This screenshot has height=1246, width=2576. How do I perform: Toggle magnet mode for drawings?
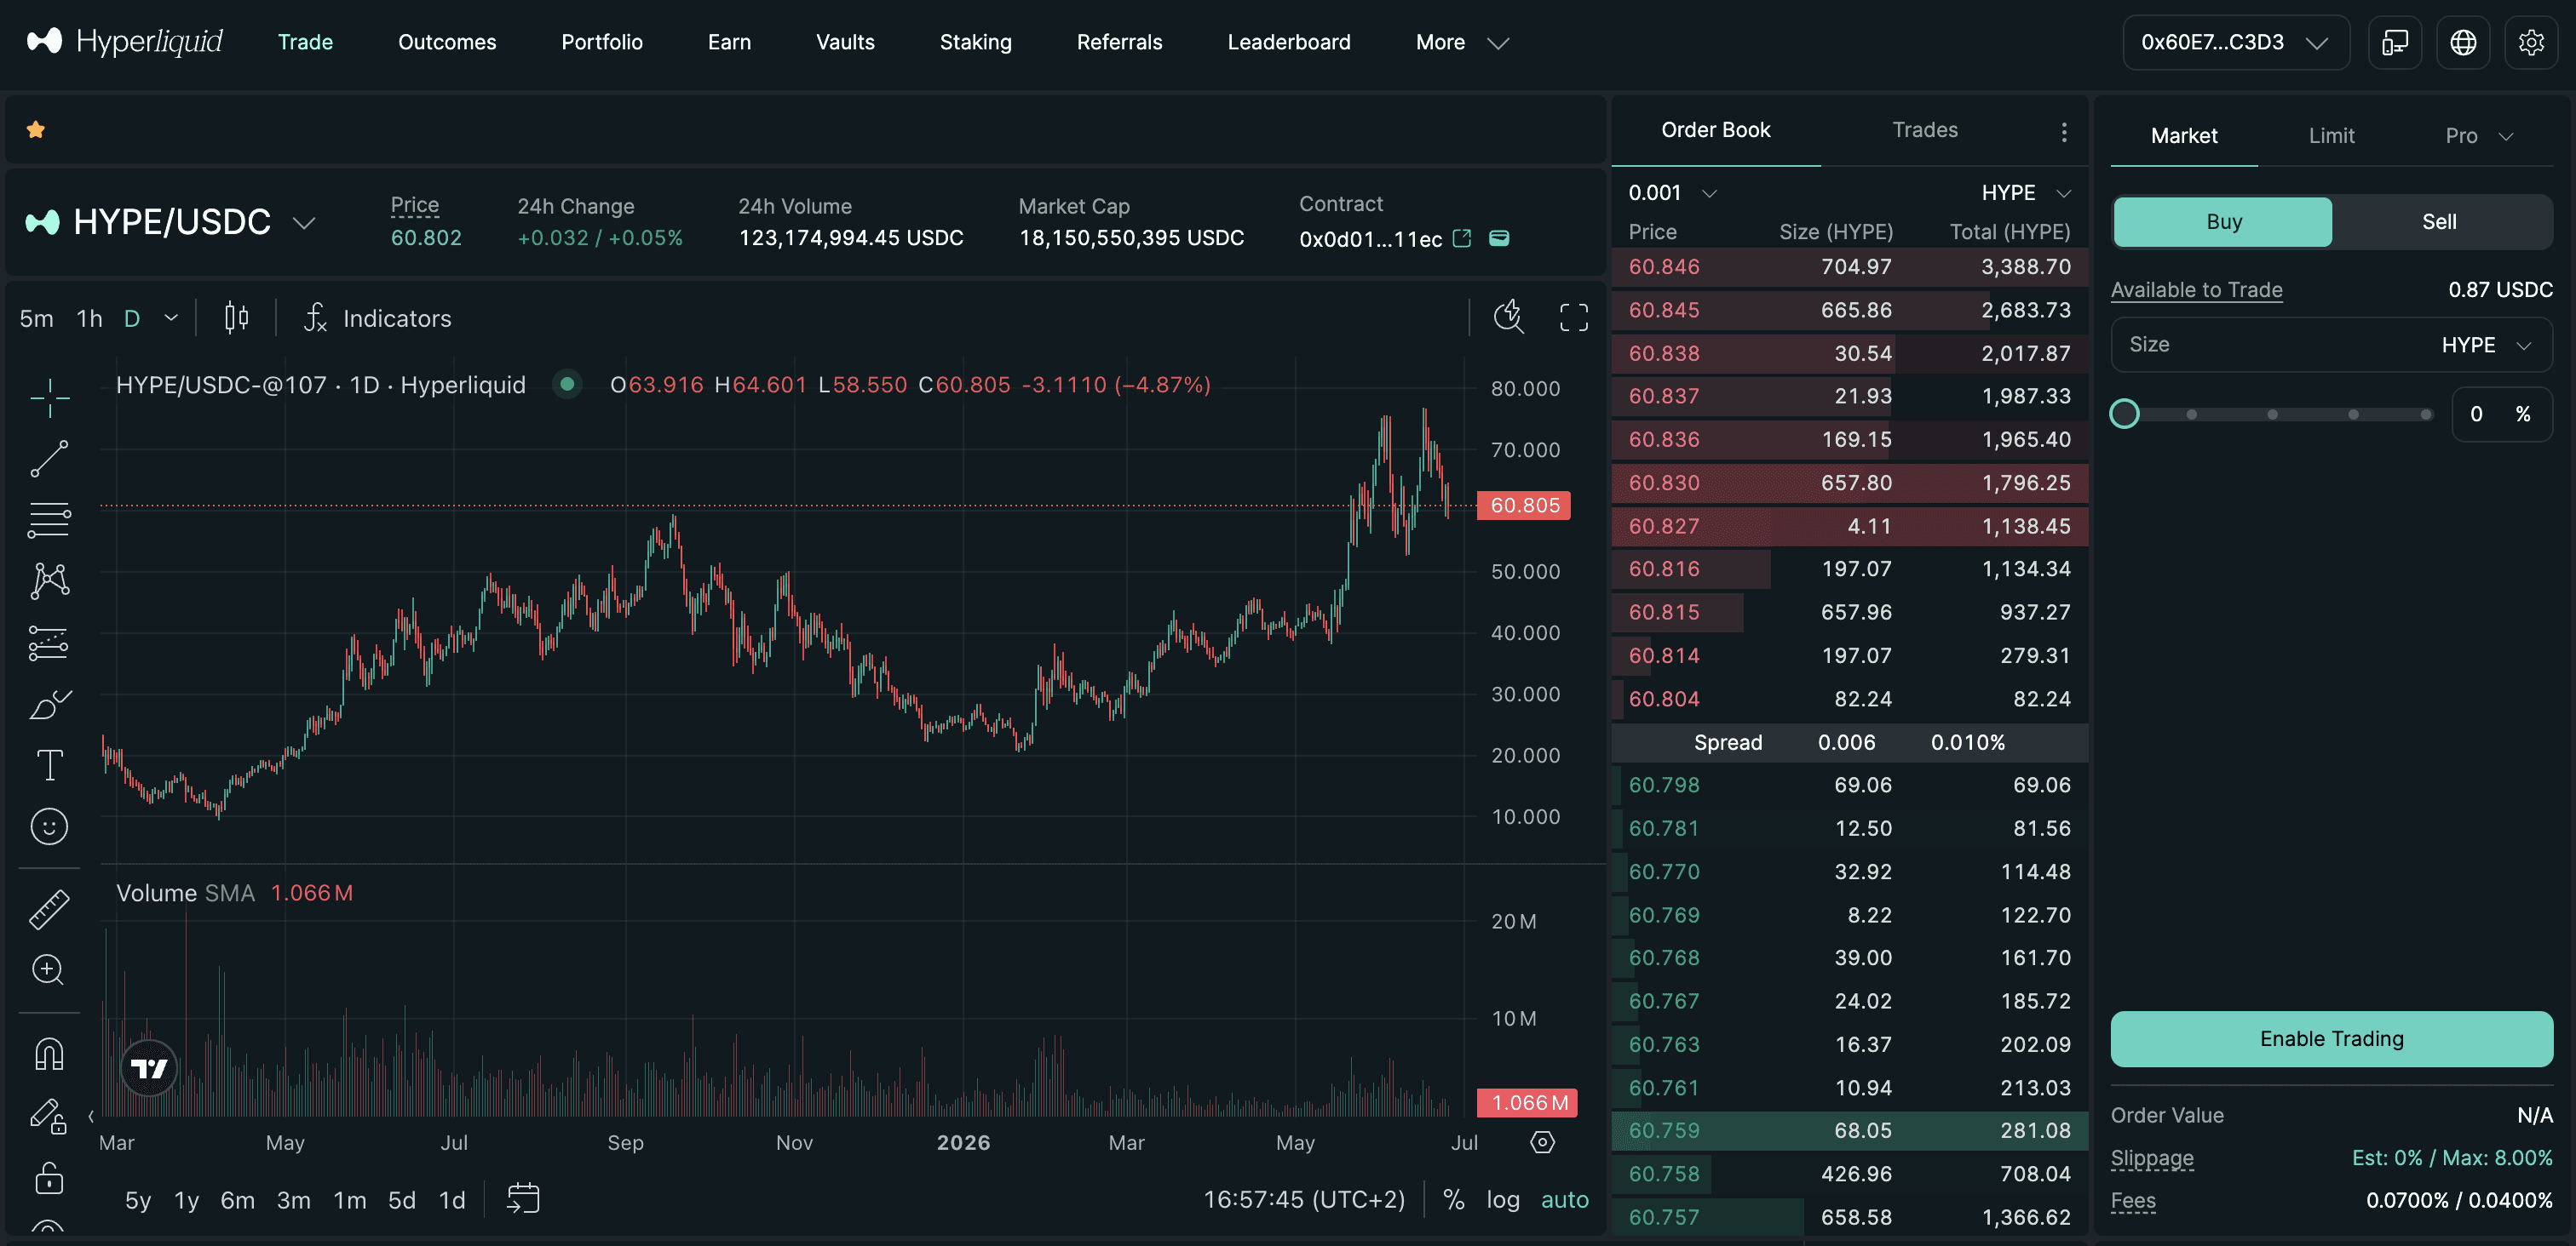(x=49, y=1055)
